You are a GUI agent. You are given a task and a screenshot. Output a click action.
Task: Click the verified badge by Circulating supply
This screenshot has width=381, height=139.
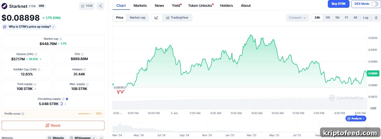point(67,99)
